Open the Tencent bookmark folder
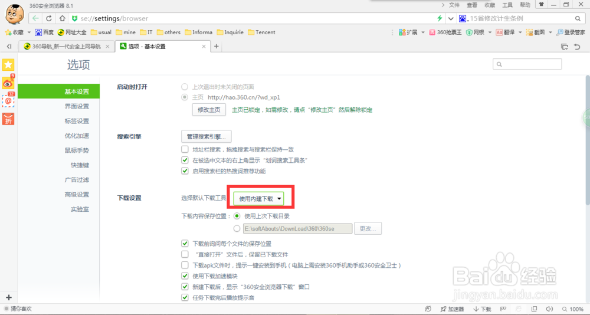 coord(261,32)
